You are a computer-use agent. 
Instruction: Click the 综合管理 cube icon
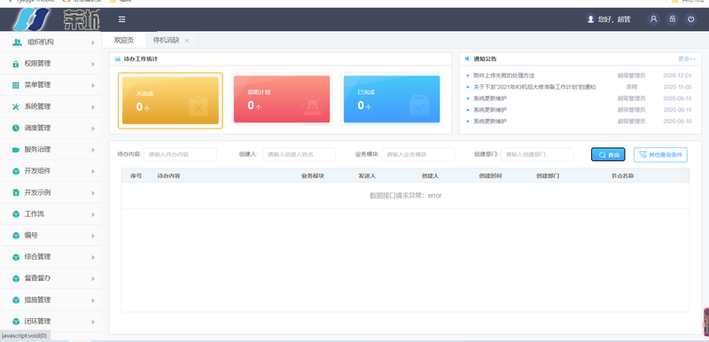pyautogui.click(x=16, y=257)
